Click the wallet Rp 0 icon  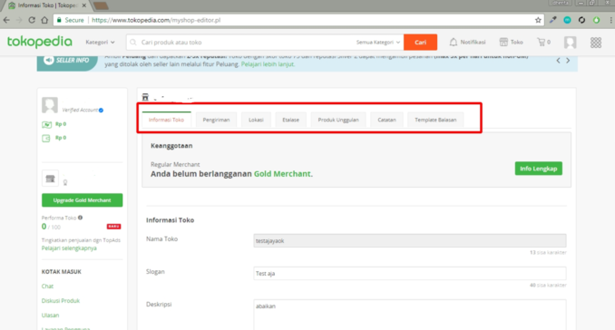(x=46, y=139)
